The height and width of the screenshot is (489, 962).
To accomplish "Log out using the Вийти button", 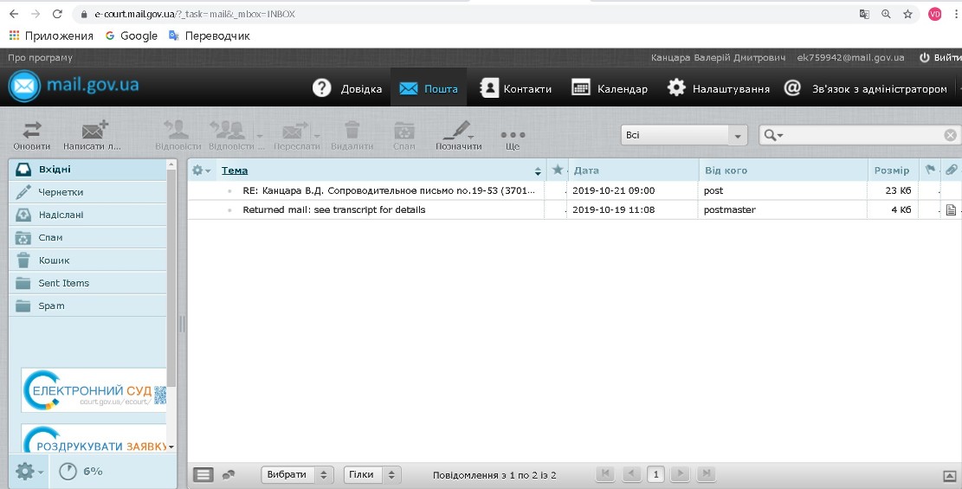I will 940,57.
